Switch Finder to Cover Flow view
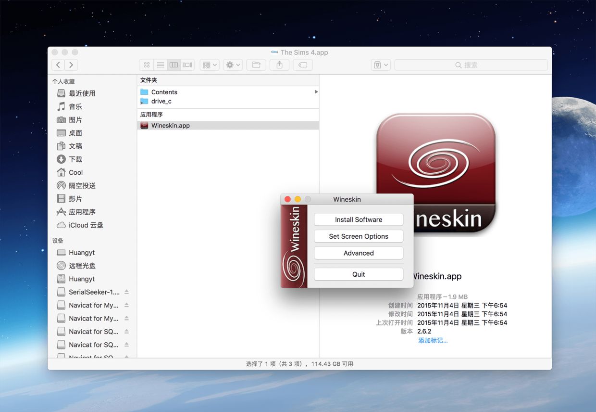Viewport: 596px width, 412px height. [187, 65]
